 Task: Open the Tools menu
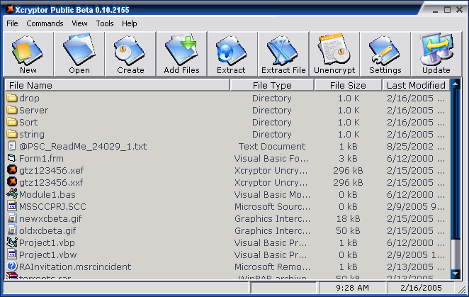point(105,23)
